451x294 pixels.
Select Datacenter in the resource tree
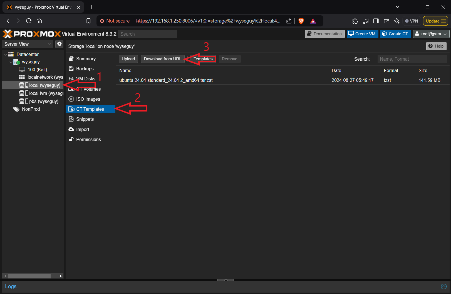coord(27,54)
